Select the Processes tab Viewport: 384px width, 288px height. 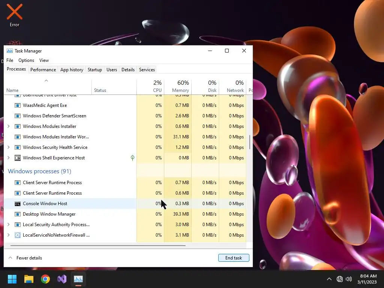point(16,69)
